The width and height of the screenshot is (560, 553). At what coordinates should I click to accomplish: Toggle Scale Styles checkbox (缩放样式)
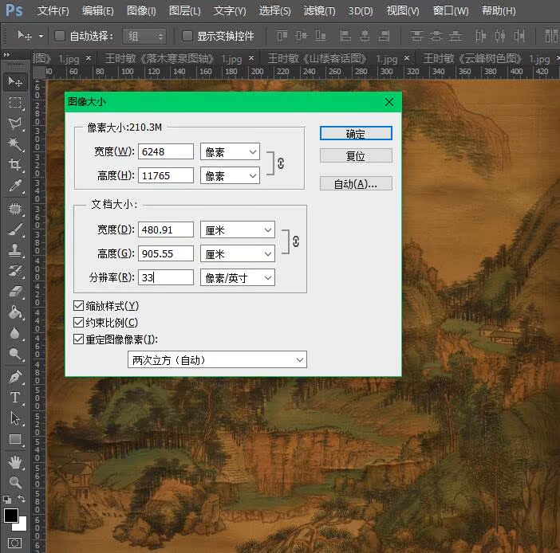78,306
